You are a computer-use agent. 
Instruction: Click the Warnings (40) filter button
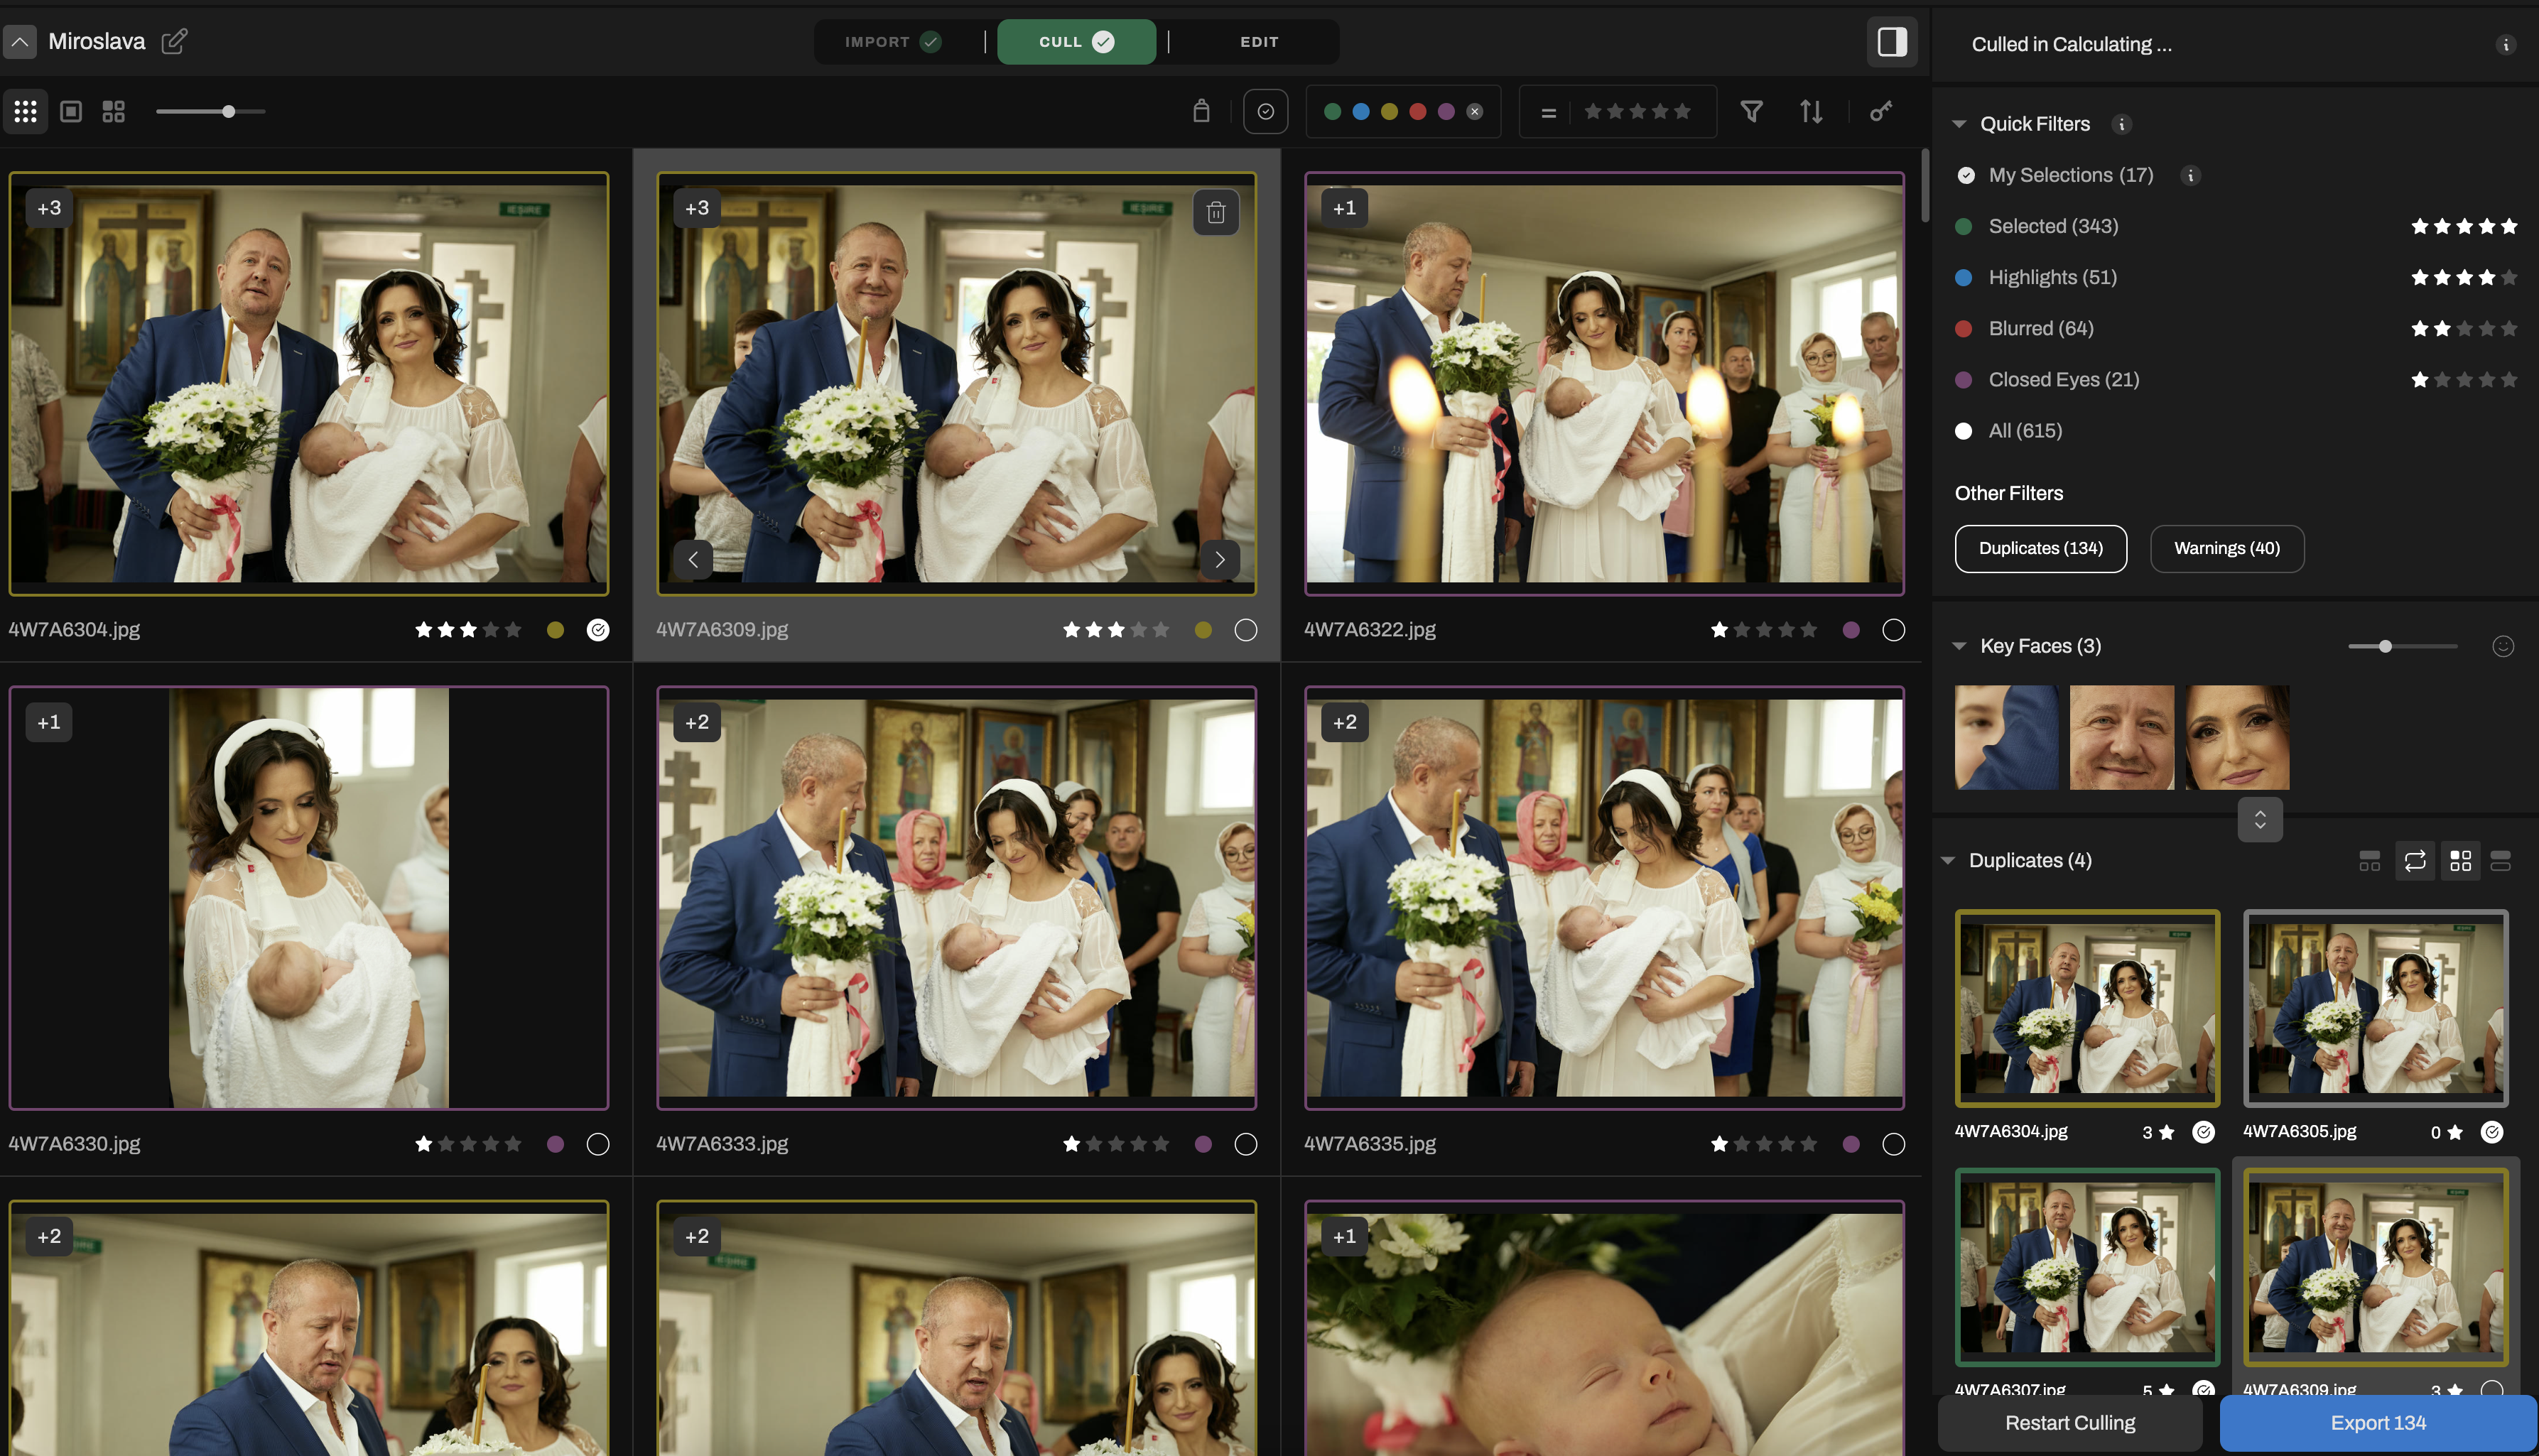(x=2226, y=548)
